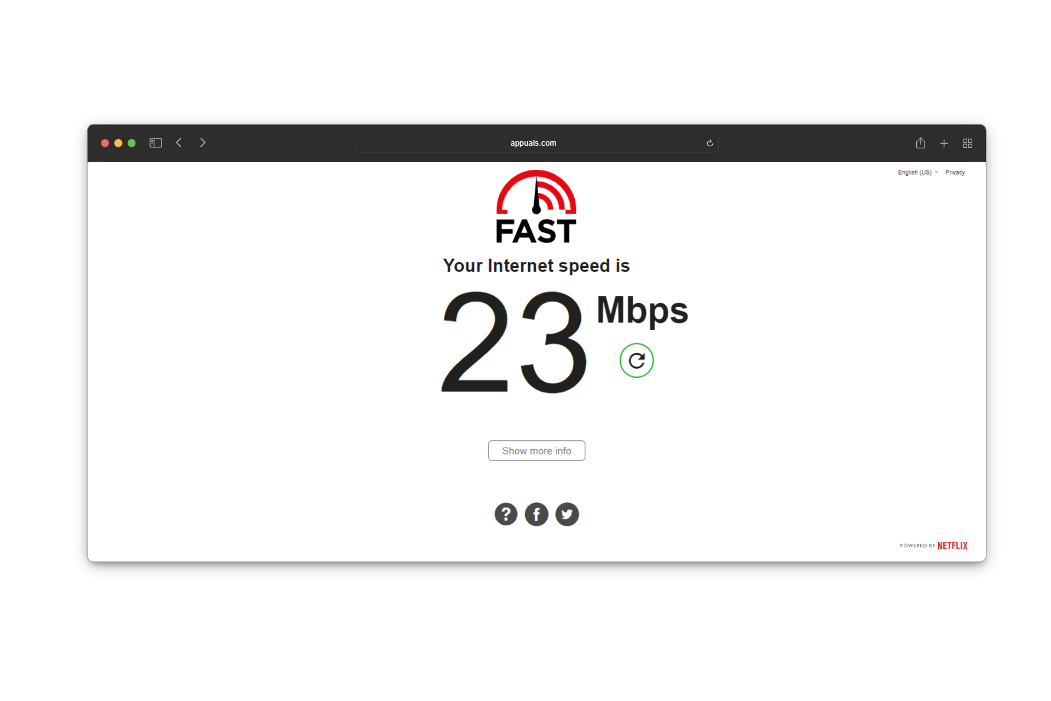Viewport: 1051px width, 701px height.
Task: Open the Privacy link
Action: 955,173
